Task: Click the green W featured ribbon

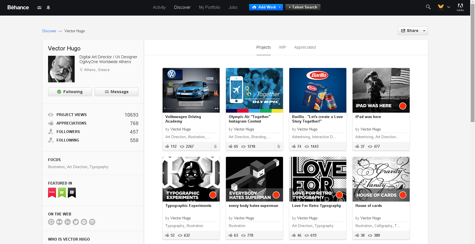Action: (62, 193)
